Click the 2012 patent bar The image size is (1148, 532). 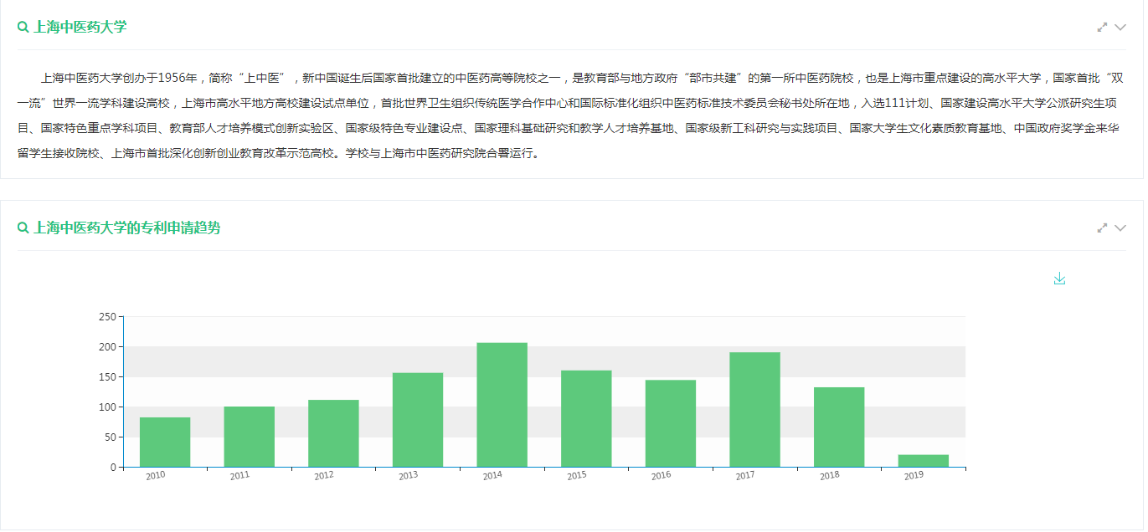[x=333, y=433]
